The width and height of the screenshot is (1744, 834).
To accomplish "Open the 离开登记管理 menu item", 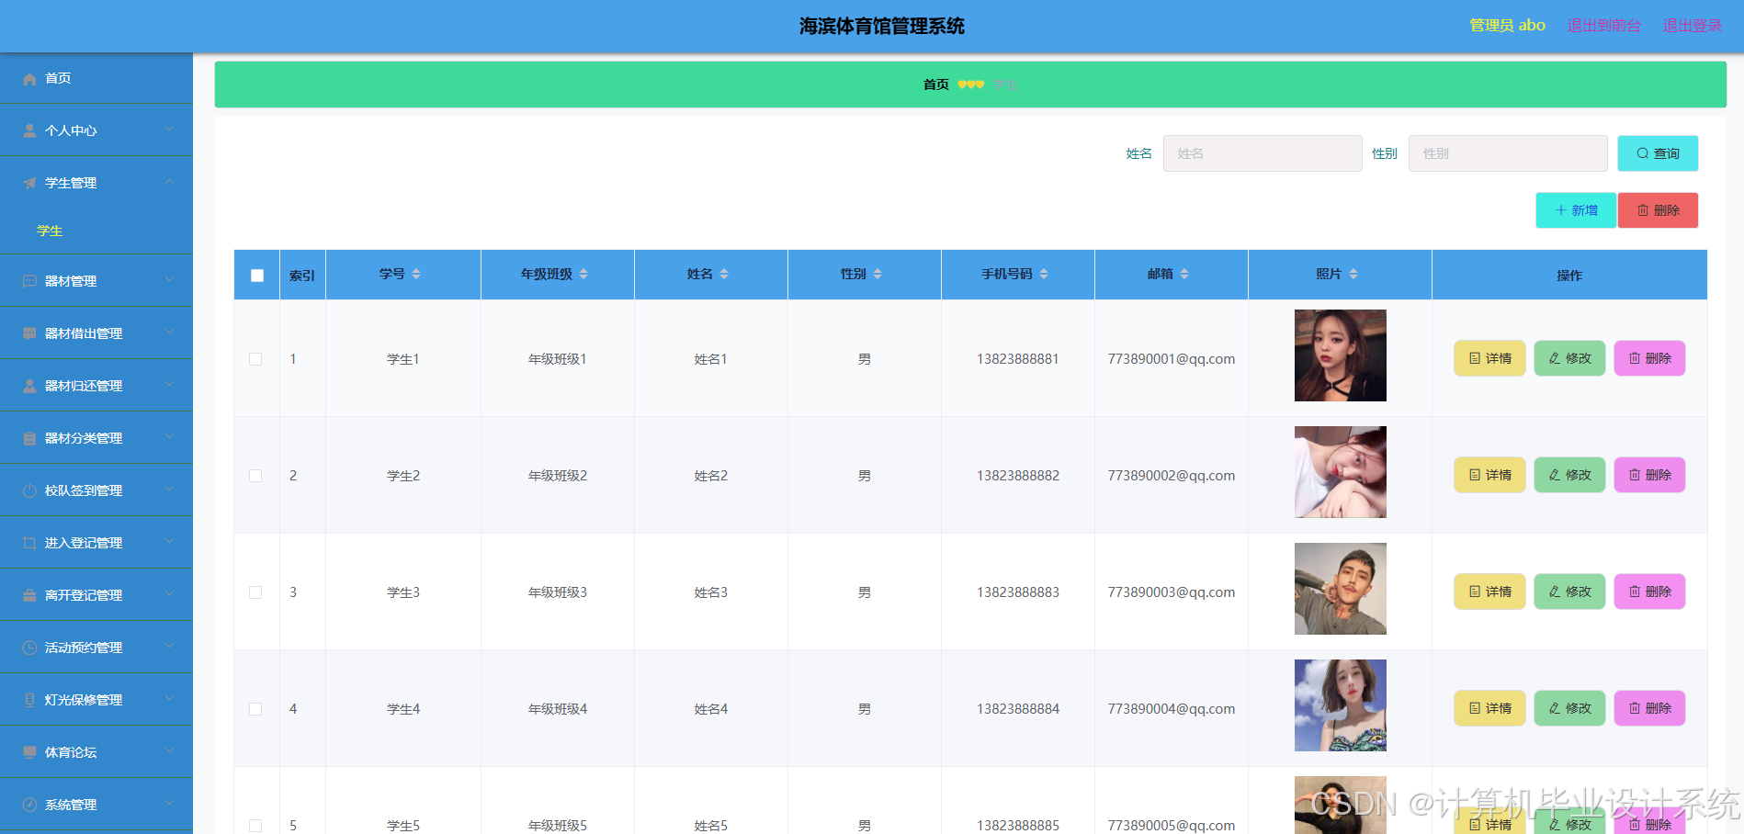I will point(96,595).
